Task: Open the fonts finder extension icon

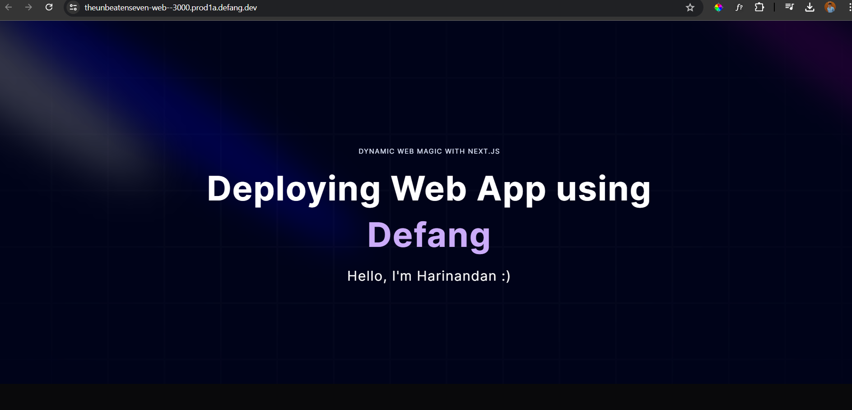Action: 739,8
